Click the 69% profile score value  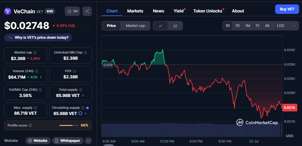pos(85,125)
